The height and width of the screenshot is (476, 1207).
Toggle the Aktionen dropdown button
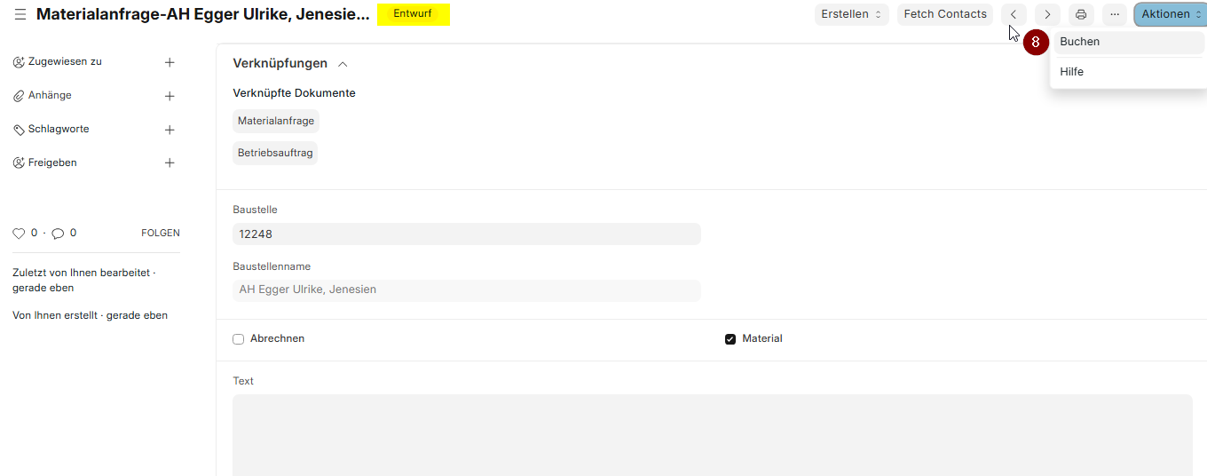pyautogui.click(x=1170, y=14)
